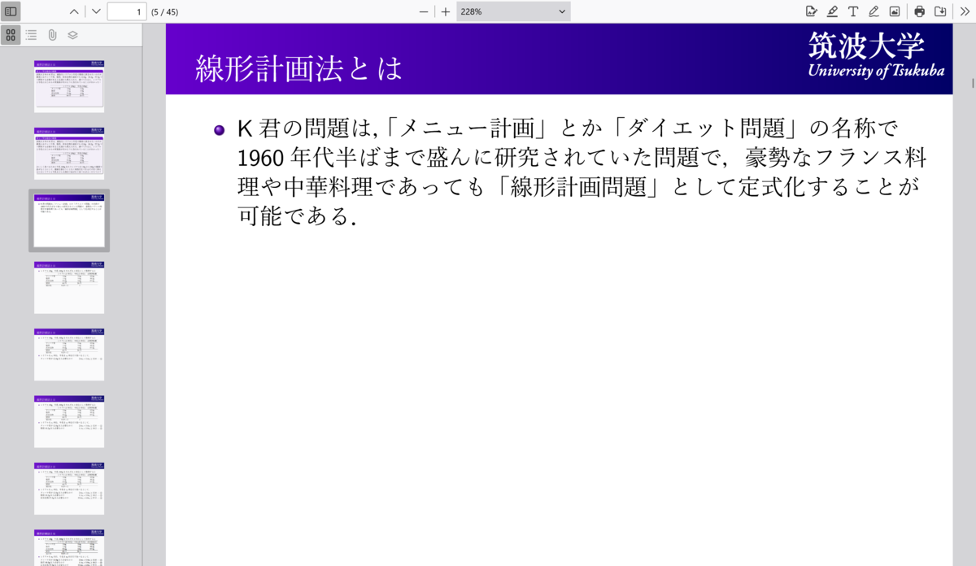This screenshot has width=976, height=566.
Task: Show document outline view
Action: 32,35
